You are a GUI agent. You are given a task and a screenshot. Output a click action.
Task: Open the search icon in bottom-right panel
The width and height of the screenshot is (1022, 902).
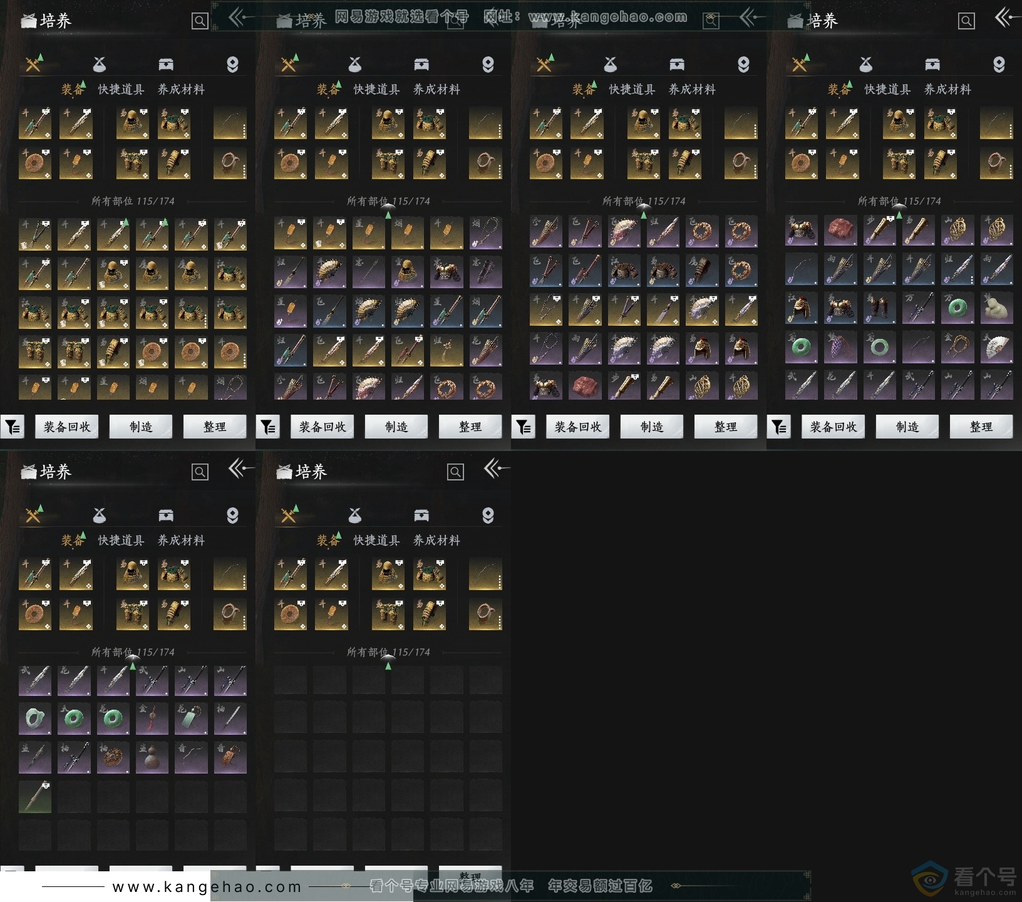[455, 472]
